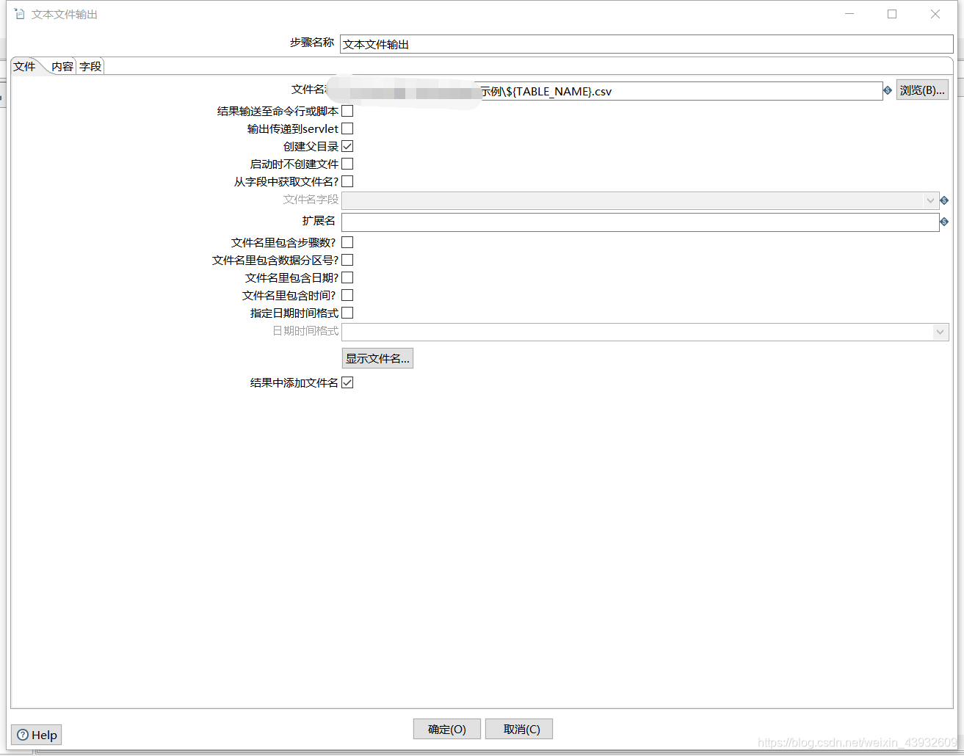Click the Help question mark icon
Image resolution: width=964 pixels, height=756 pixels.
[23, 735]
